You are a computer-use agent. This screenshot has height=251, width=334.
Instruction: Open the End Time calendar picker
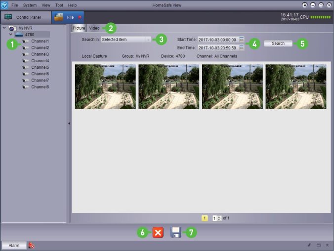[242, 48]
